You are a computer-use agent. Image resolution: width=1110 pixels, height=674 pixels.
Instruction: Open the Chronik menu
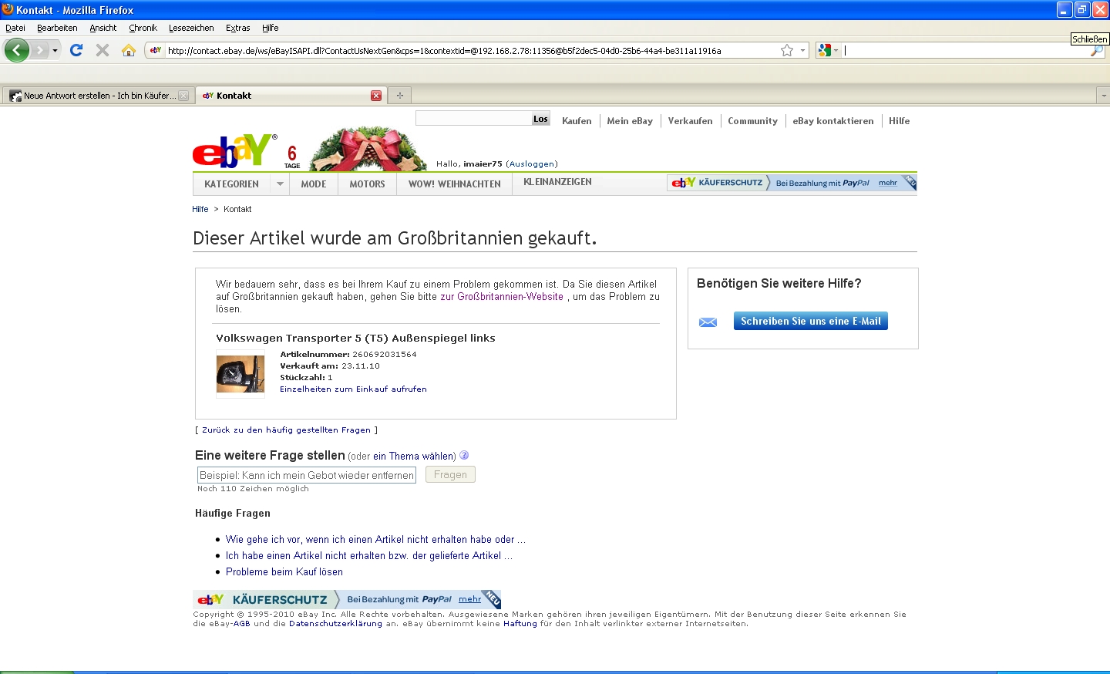[143, 28]
